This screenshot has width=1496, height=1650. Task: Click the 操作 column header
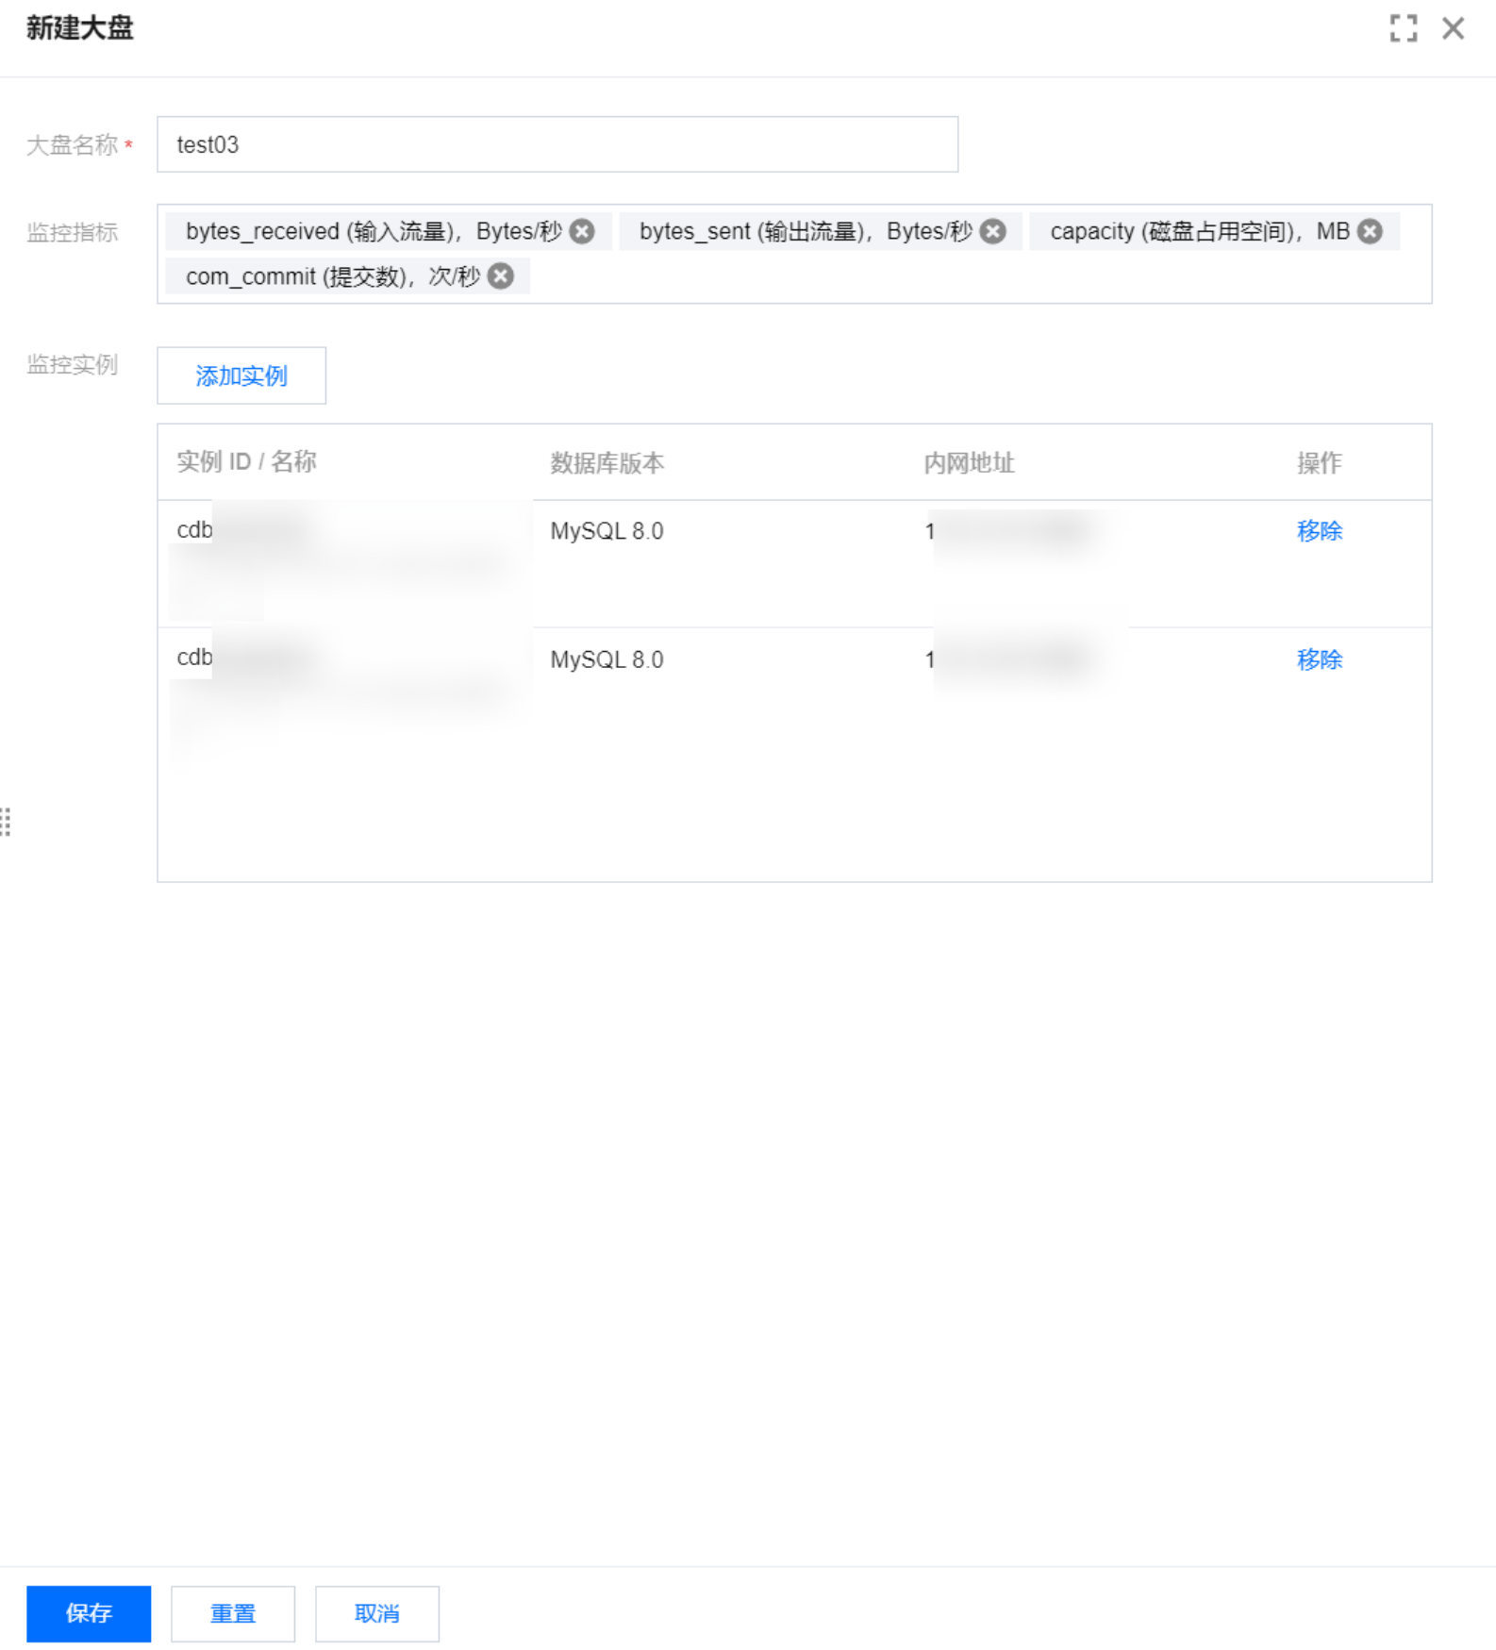1319,462
